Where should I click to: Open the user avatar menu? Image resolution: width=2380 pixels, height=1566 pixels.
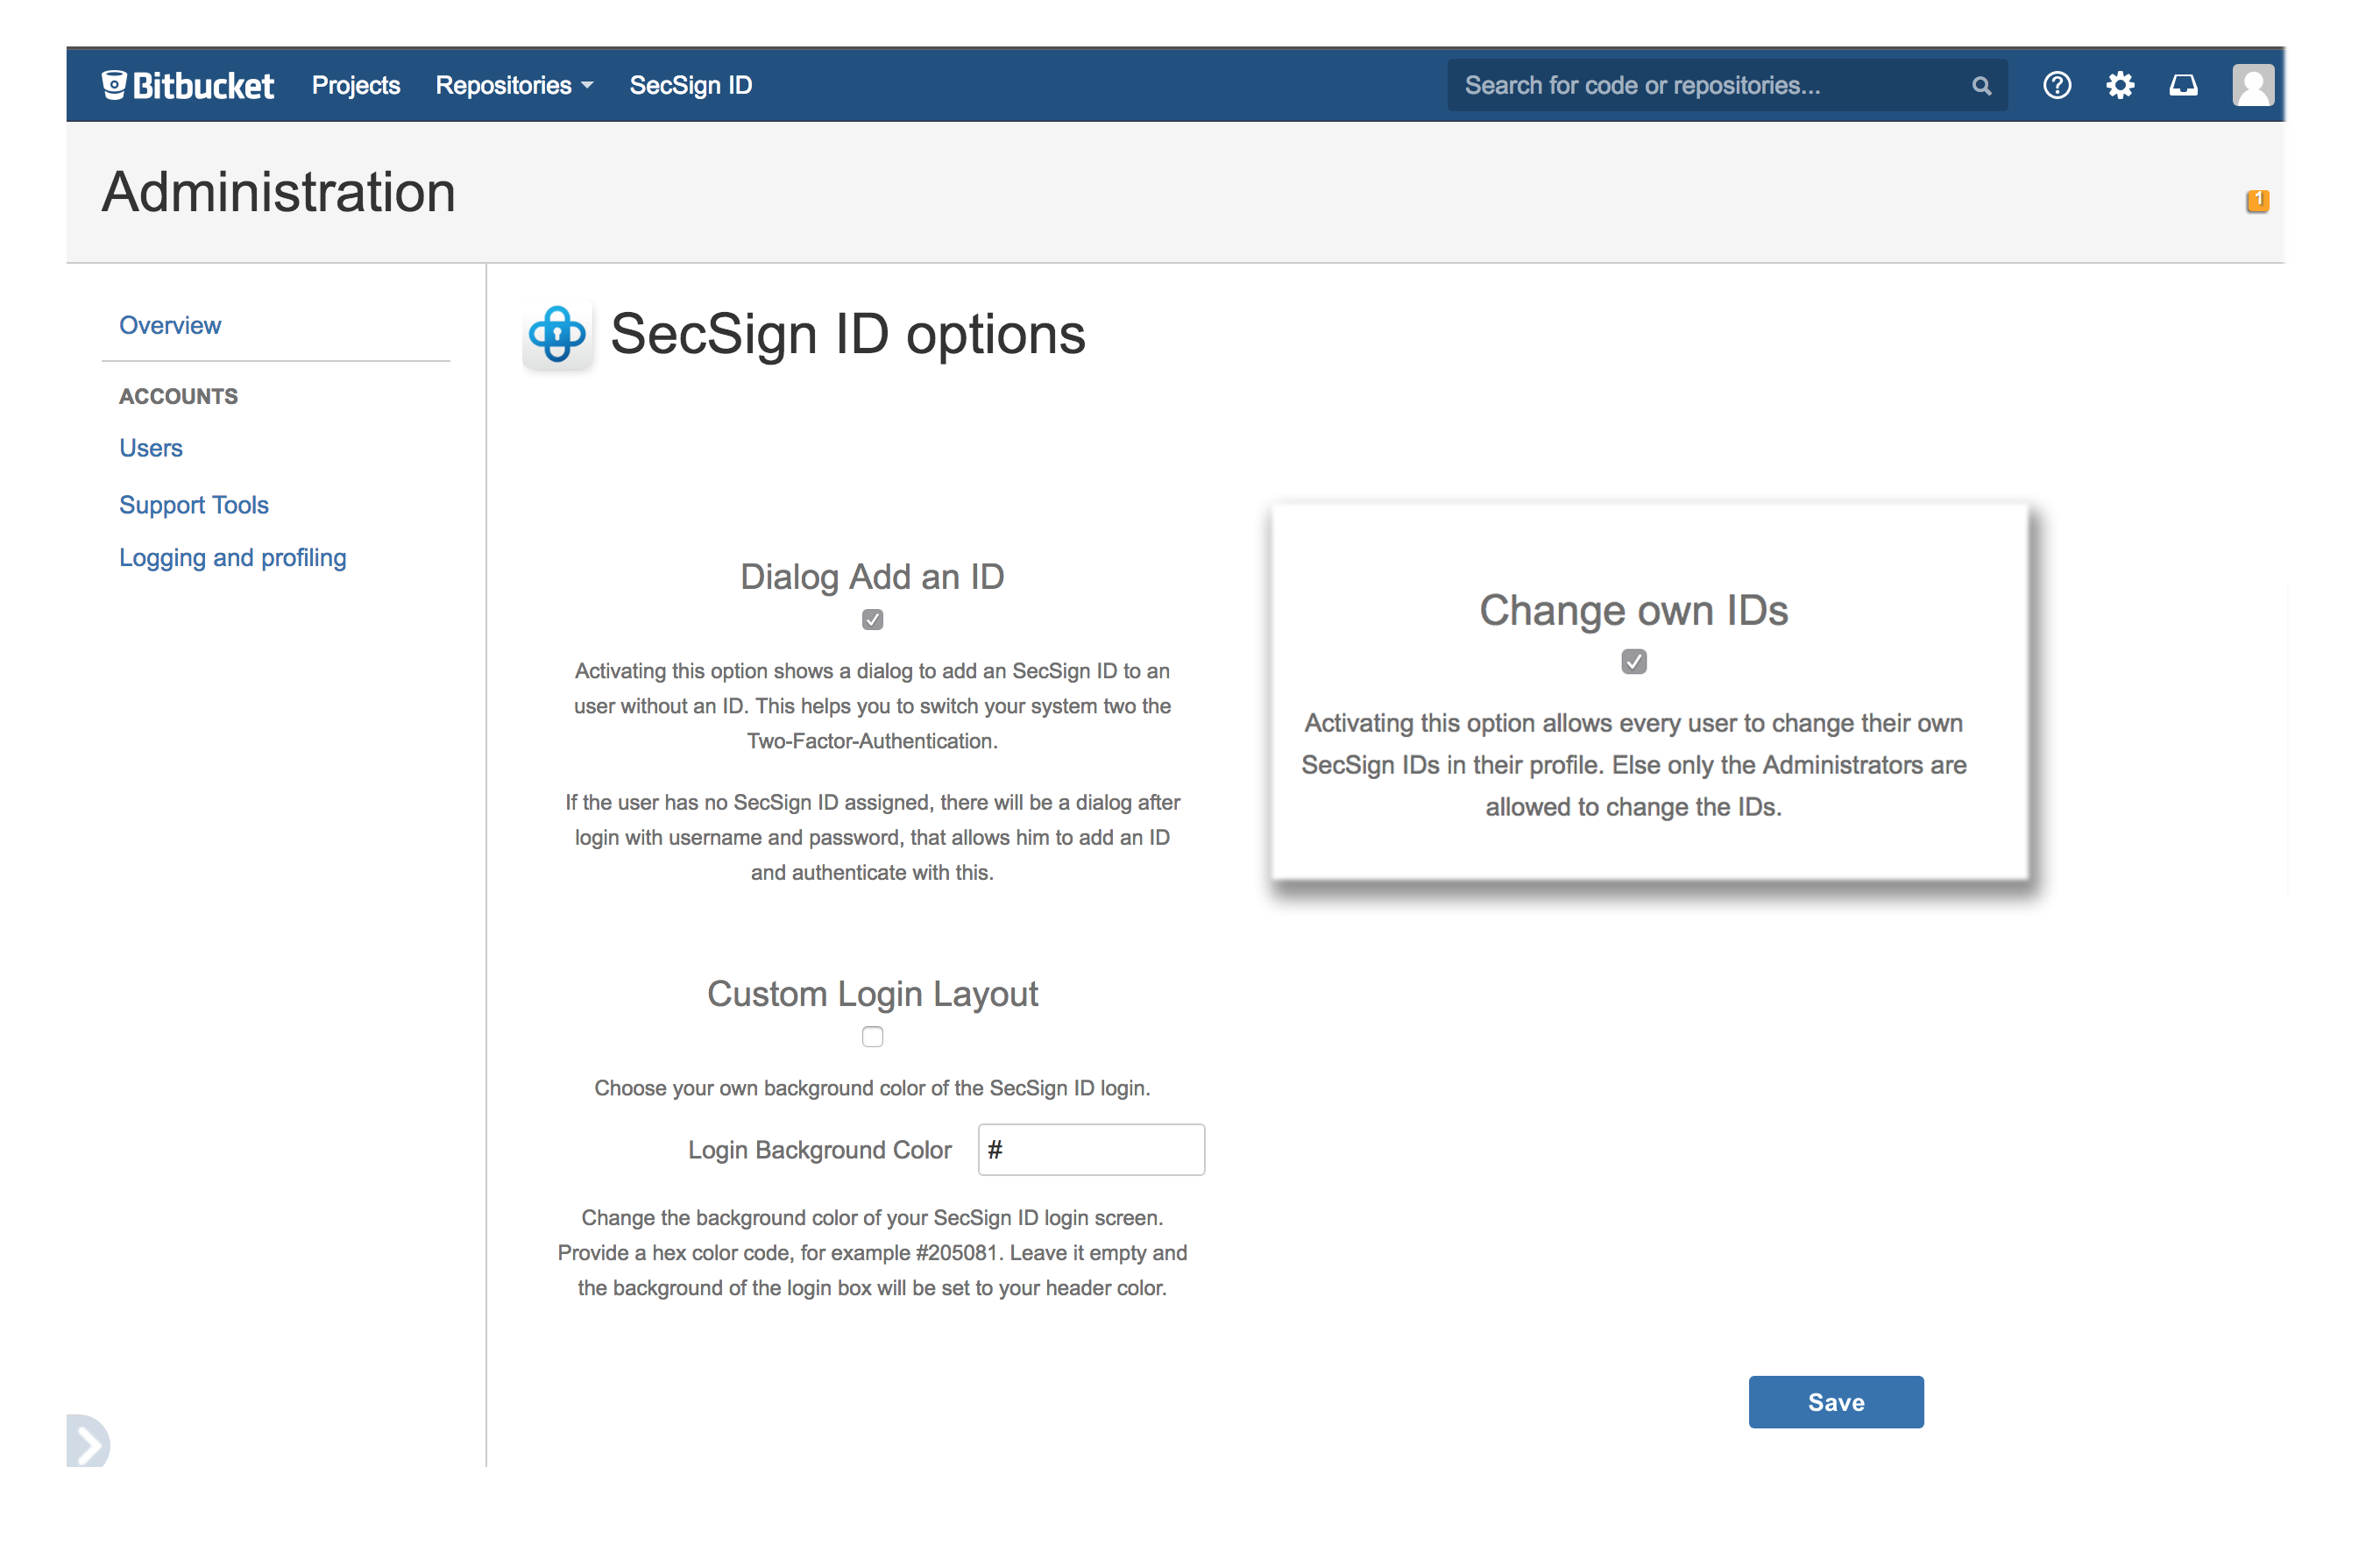pyautogui.click(x=2252, y=85)
